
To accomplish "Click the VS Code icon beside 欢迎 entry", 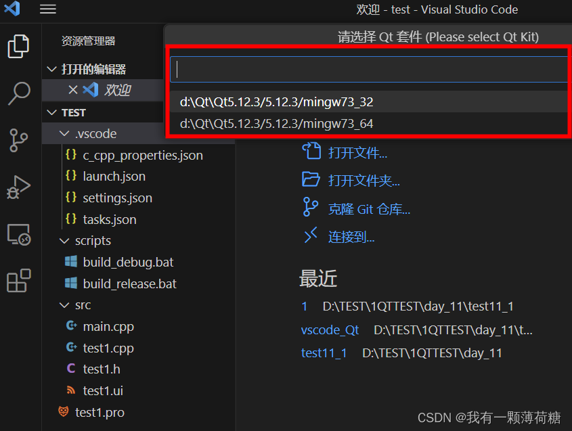I will tap(91, 90).
